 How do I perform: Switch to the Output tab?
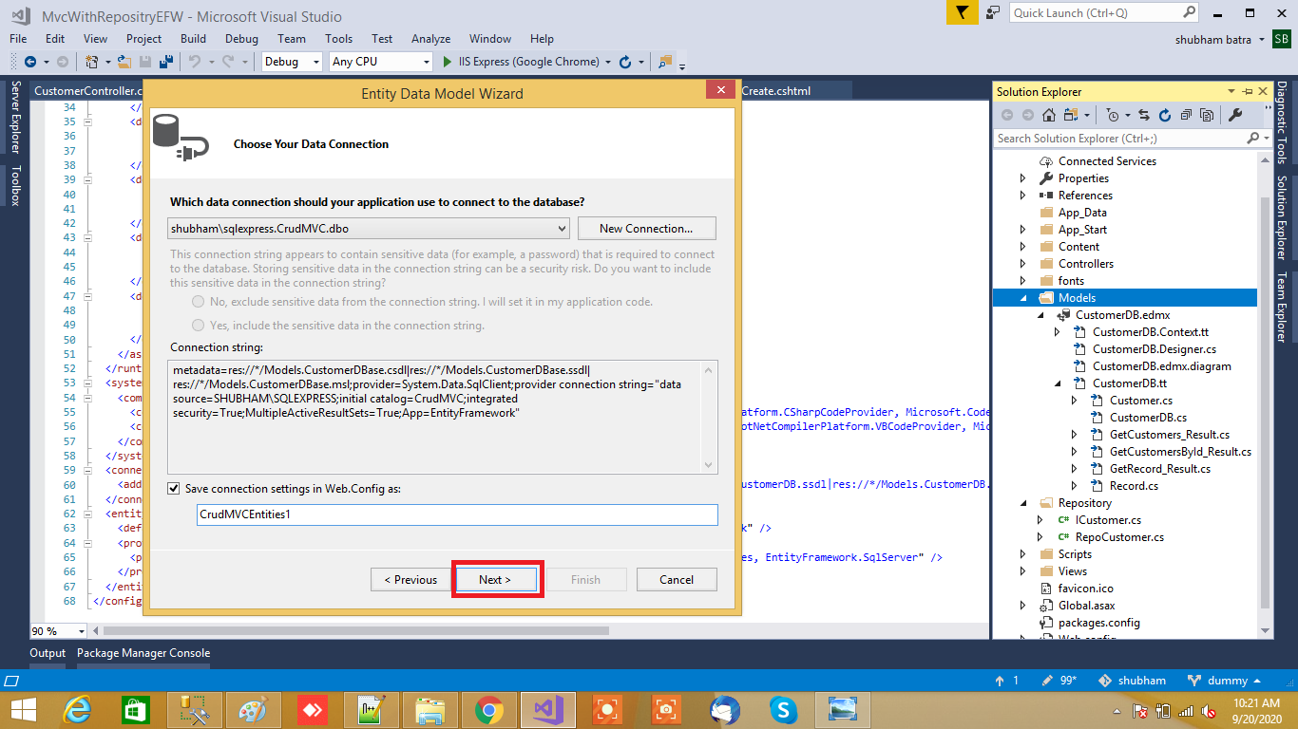(48, 653)
